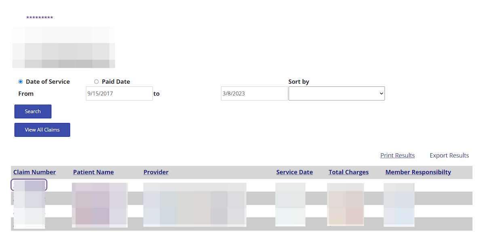Select the Date of Service radio button

[x=21, y=82]
